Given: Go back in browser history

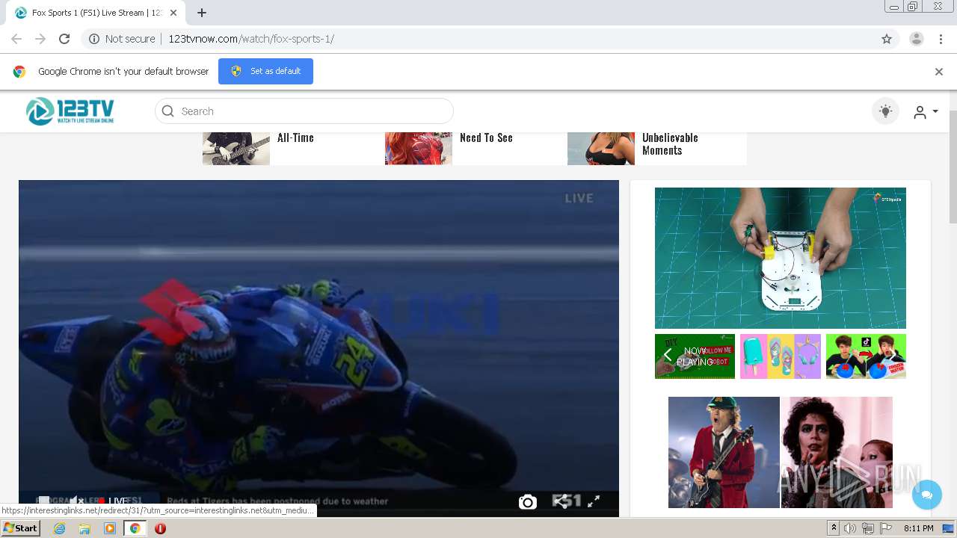Looking at the screenshot, I should [x=16, y=39].
